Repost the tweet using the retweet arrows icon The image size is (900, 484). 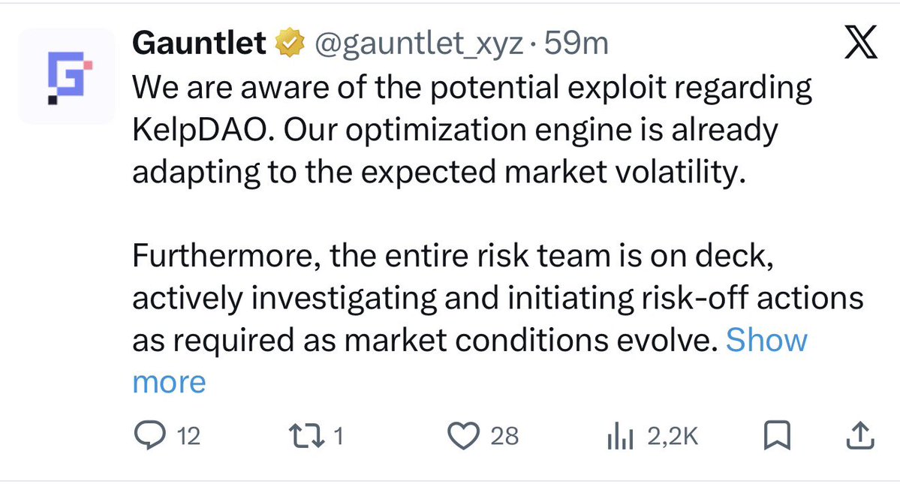click(304, 435)
